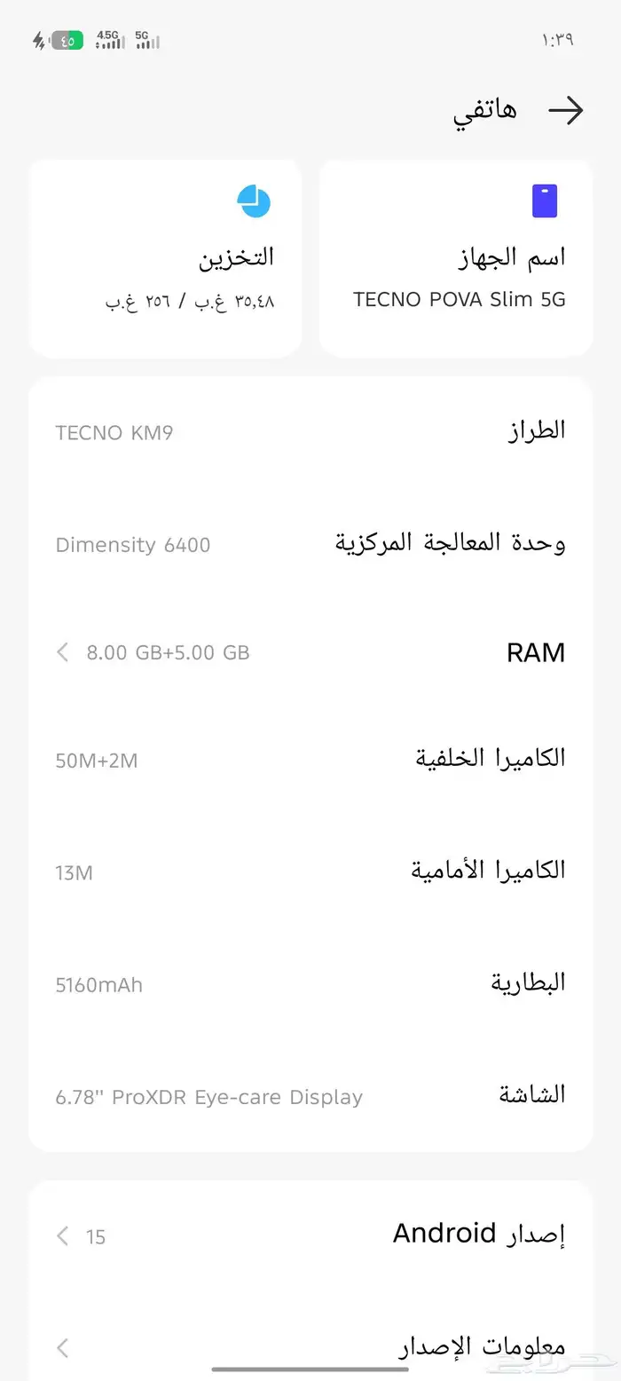Tap the 5G signal strength icon
This screenshot has width=621, height=1381.
147,40
